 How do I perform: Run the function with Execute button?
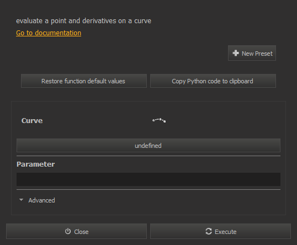point(220,231)
